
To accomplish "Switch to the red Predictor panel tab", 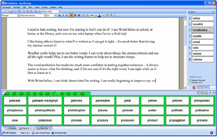I will (194, 87).
